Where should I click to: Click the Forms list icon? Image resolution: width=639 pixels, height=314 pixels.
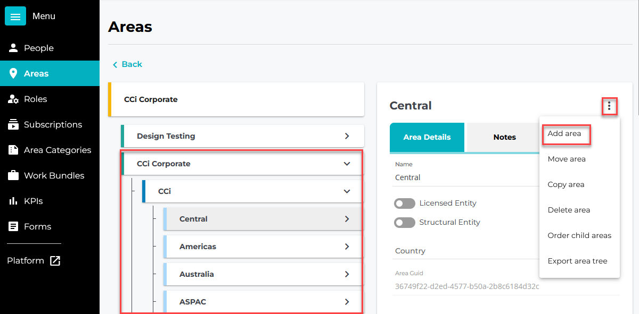(x=14, y=227)
